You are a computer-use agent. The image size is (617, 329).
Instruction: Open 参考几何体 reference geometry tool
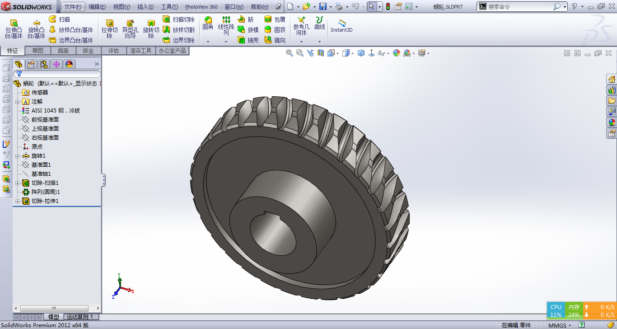[x=301, y=26]
